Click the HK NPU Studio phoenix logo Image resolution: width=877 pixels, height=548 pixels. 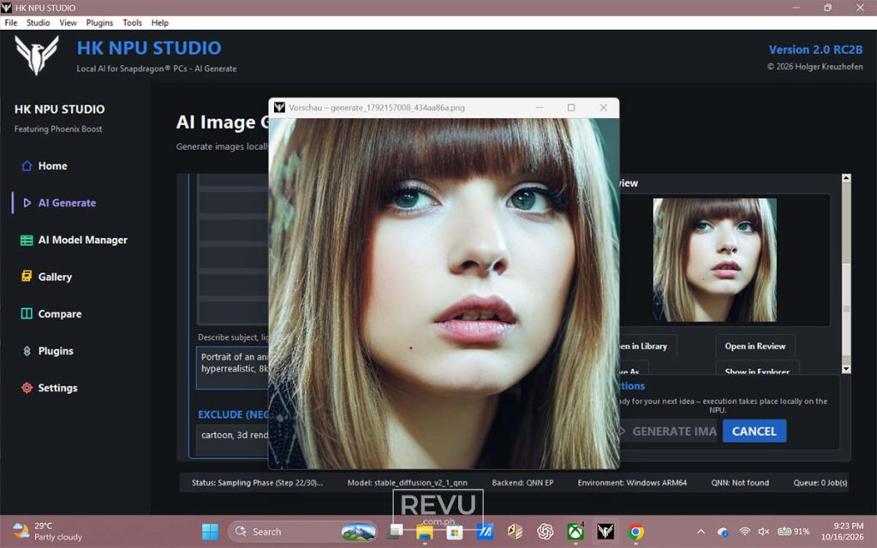tap(37, 55)
